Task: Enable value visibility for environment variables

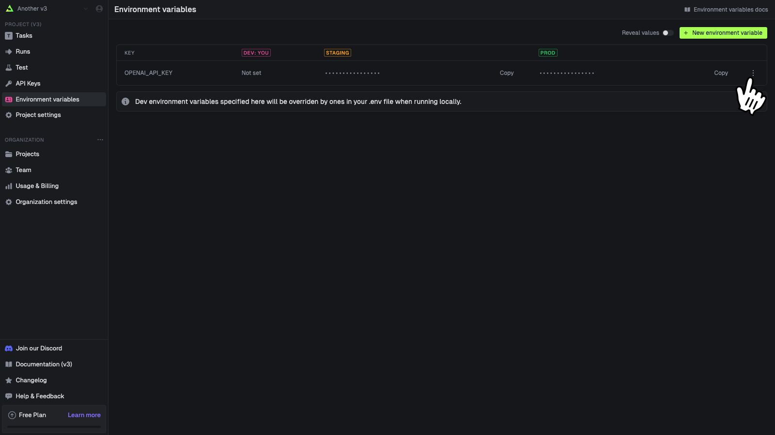Action: 667,33
